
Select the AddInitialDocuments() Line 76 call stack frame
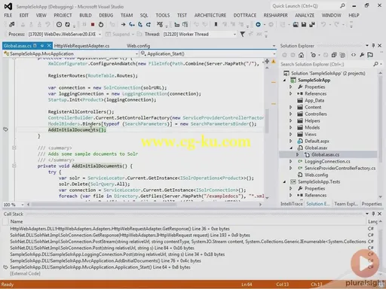point(106,260)
